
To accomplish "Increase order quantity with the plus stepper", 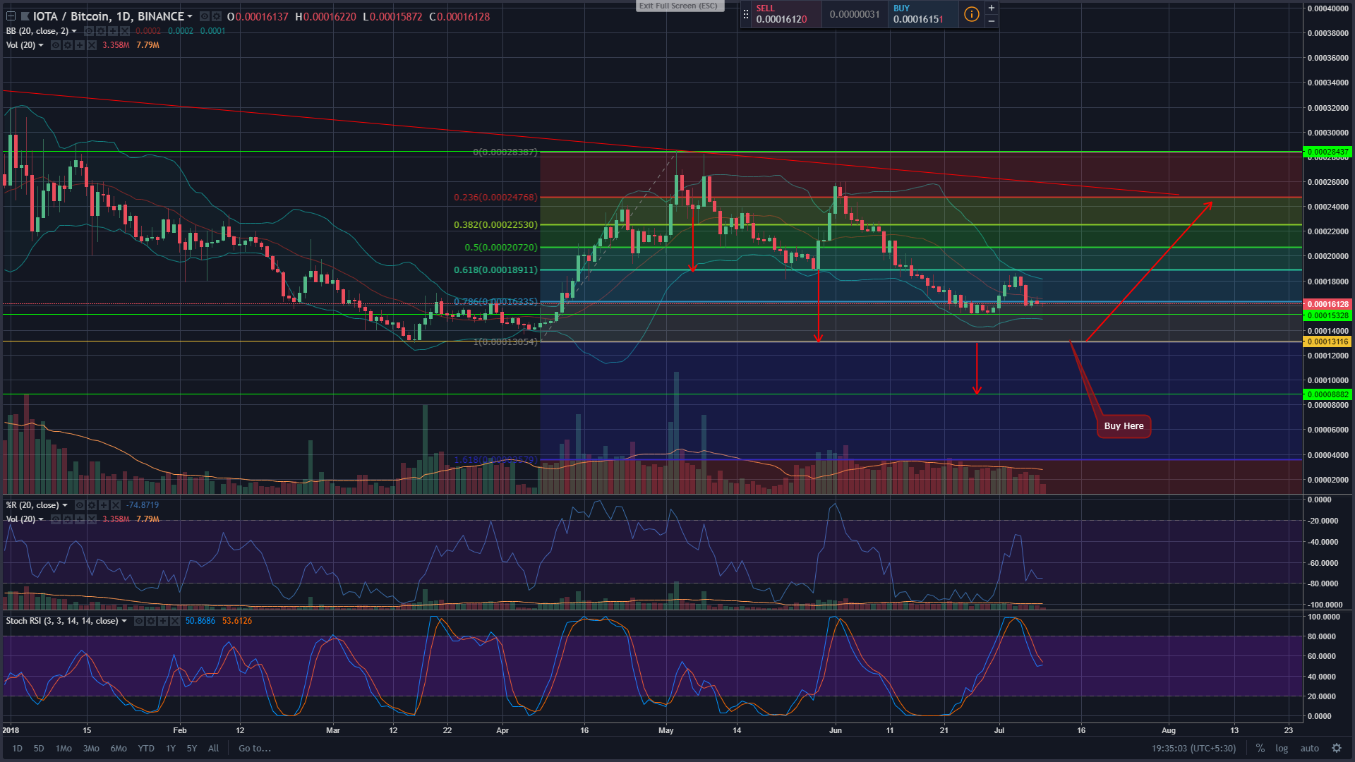I will pos(992,8).
